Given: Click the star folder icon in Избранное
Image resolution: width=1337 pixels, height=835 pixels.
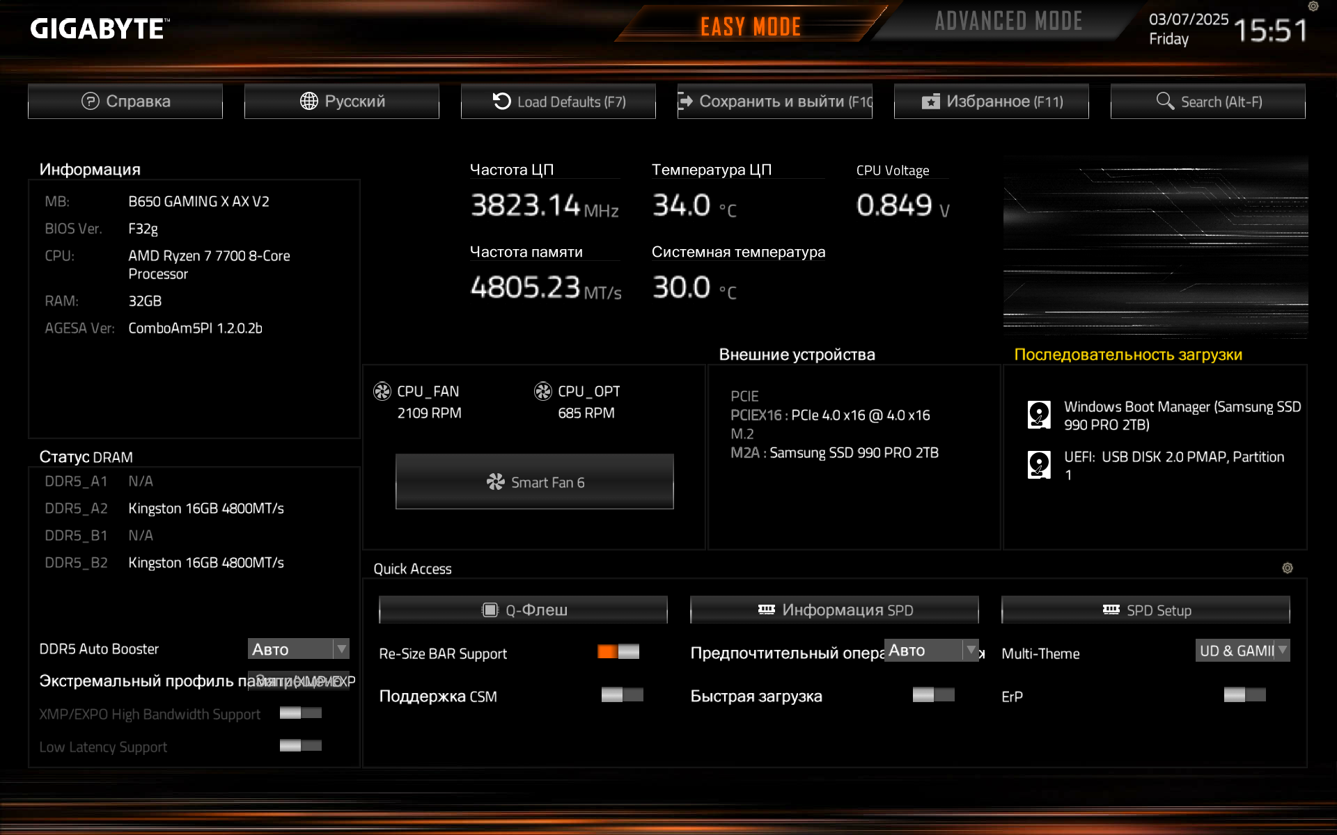Looking at the screenshot, I should point(931,102).
